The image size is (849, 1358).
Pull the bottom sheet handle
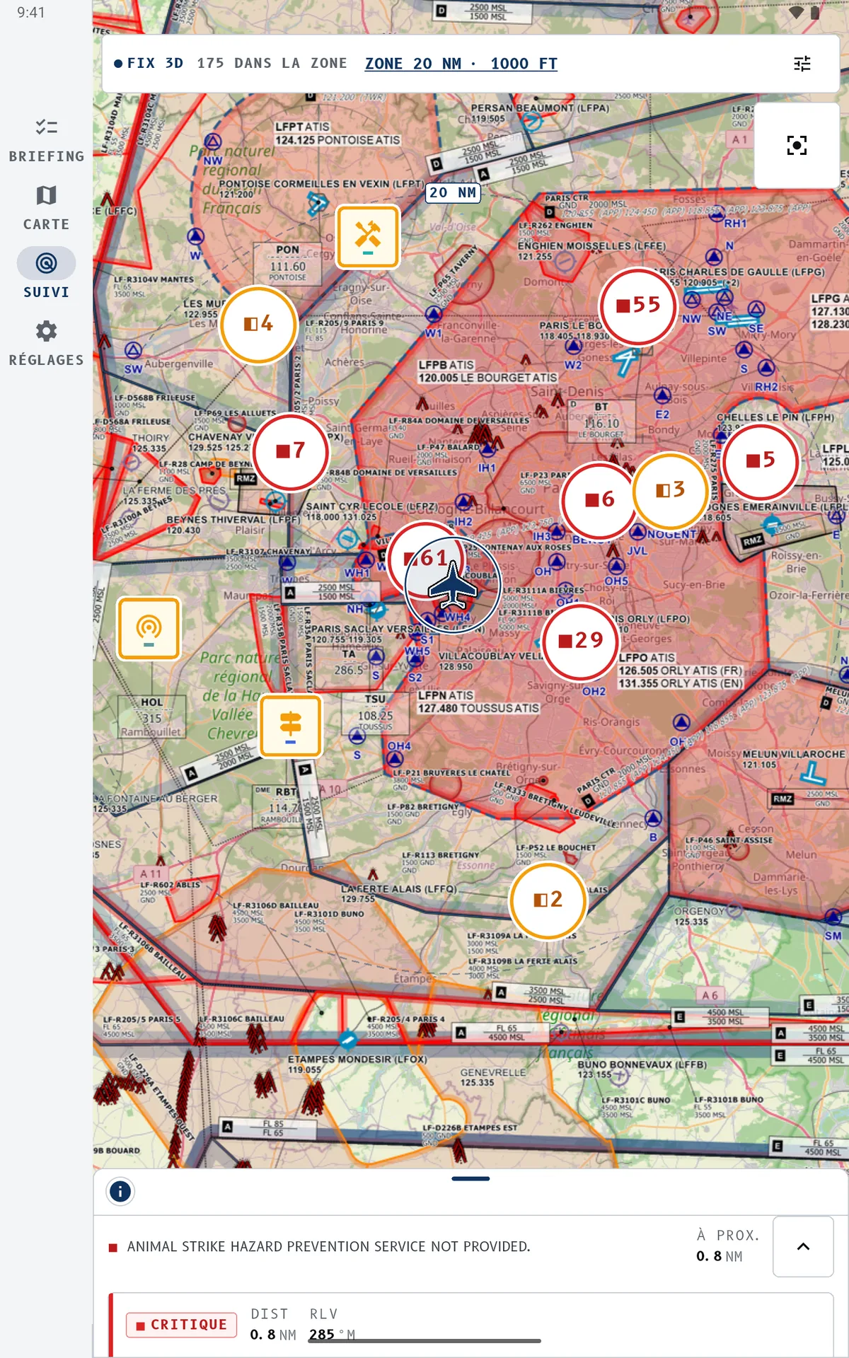470,1178
